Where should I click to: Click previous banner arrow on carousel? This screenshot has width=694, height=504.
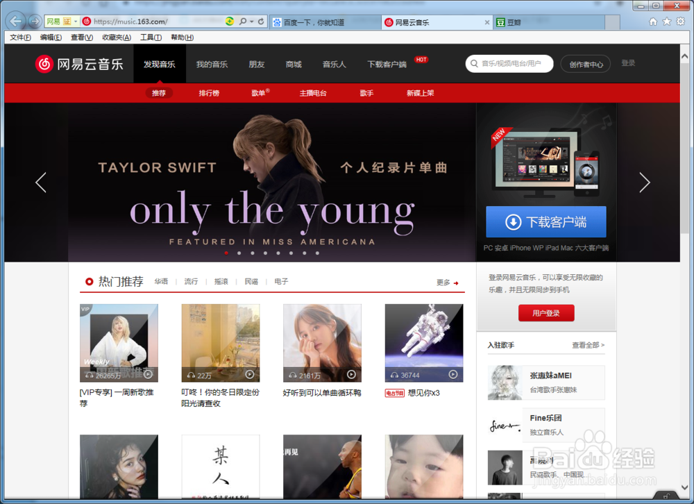point(41,182)
